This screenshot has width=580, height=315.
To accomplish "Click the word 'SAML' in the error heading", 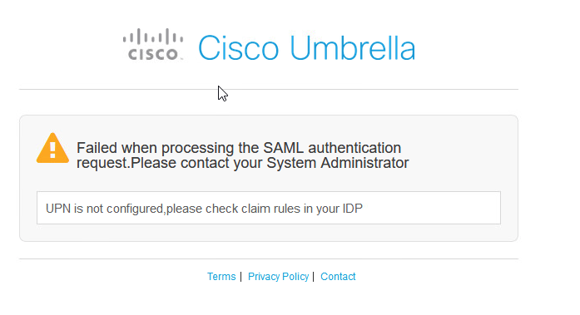I will tap(283, 148).
